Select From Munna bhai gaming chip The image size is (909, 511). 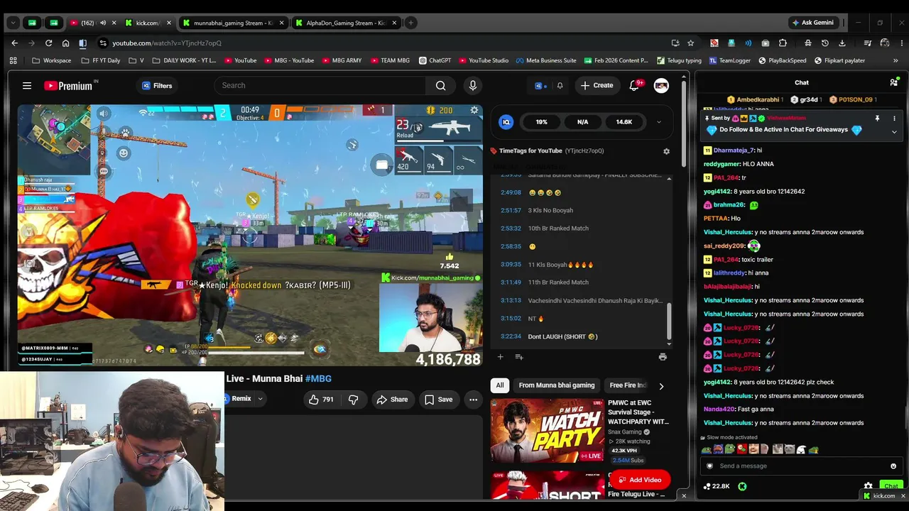pos(557,385)
